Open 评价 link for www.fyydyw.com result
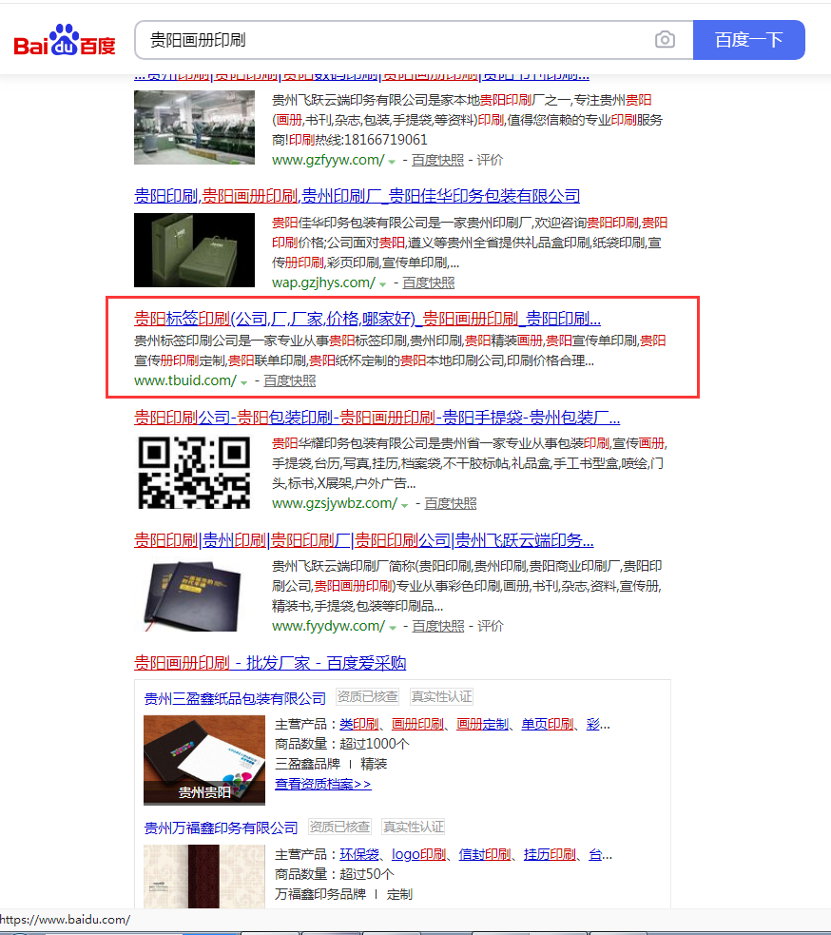This screenshot has height=935, width=831. 491,626
